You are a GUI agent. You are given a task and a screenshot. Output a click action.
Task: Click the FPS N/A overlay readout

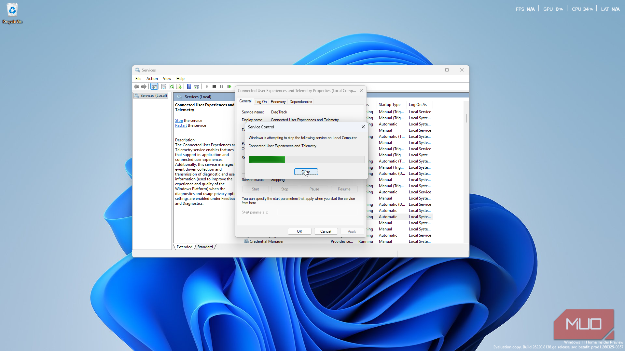[x=525, y=9]
